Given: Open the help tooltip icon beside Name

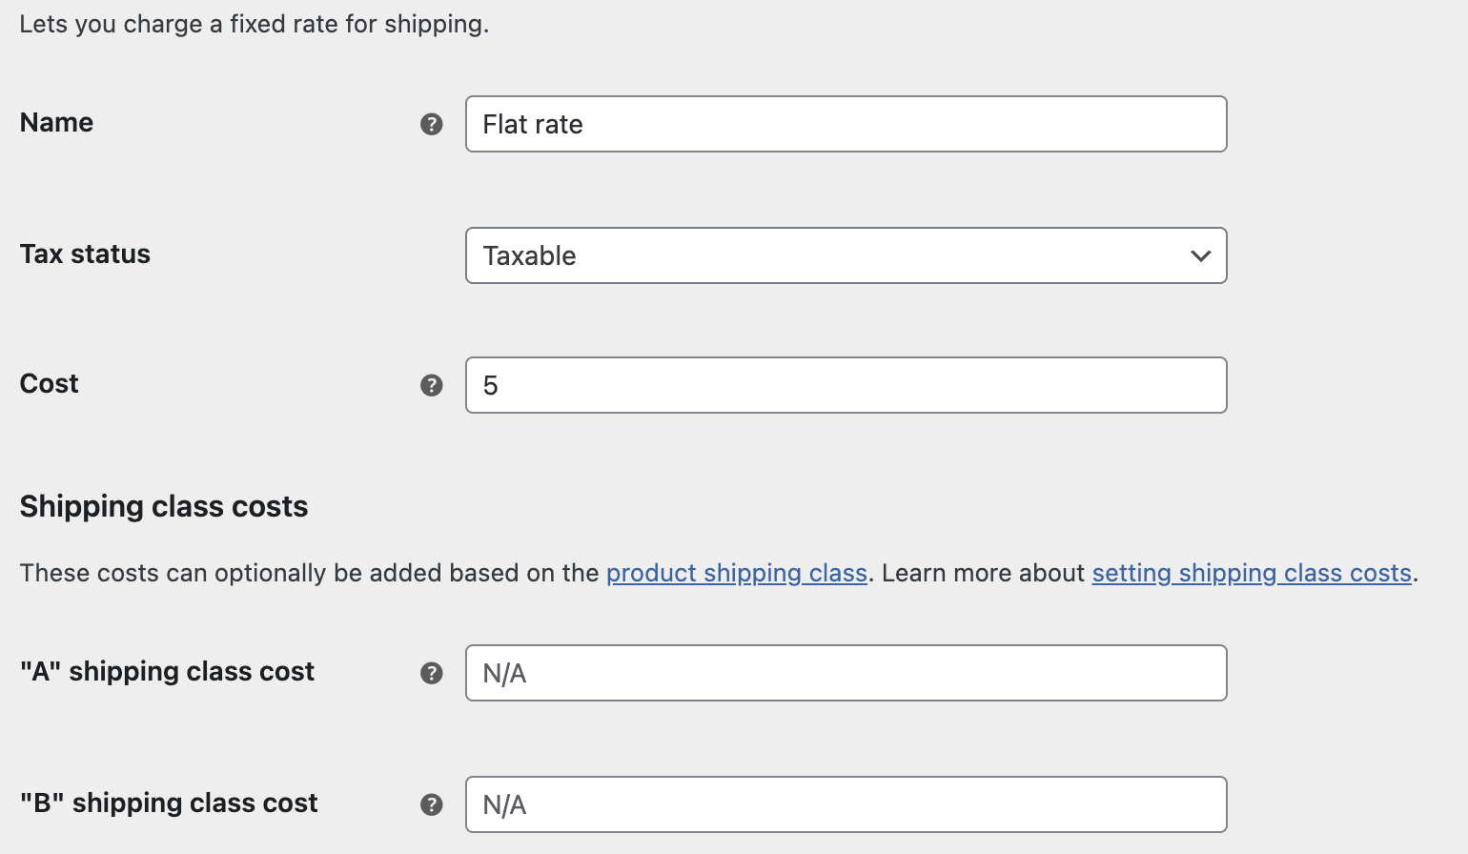Looking at the screenshot, I should point(432,124).
